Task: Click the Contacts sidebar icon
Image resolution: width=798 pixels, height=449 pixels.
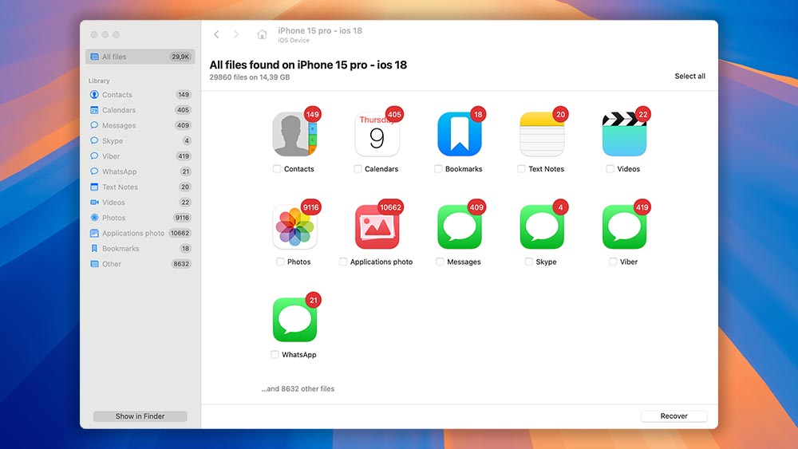Action: click(x=94, y=95)
